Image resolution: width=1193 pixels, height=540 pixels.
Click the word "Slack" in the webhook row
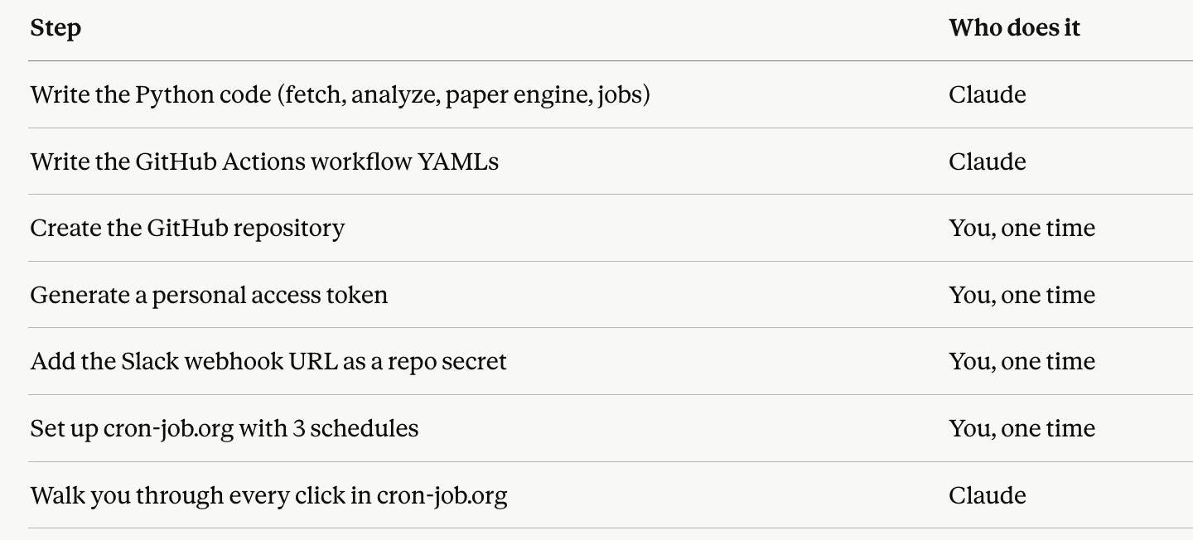(150, 362)
